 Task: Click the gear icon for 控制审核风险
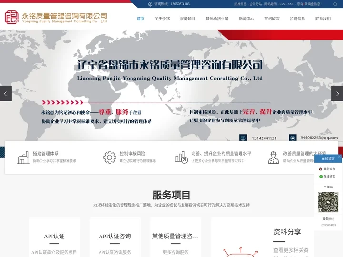[110, 158]
